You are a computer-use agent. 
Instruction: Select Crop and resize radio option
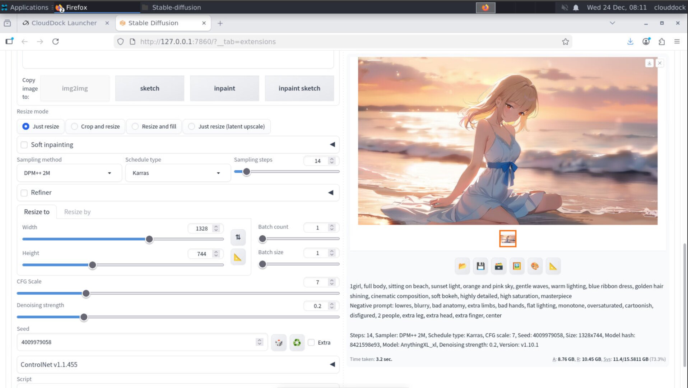pyautogui.click(x=74, y=126)
